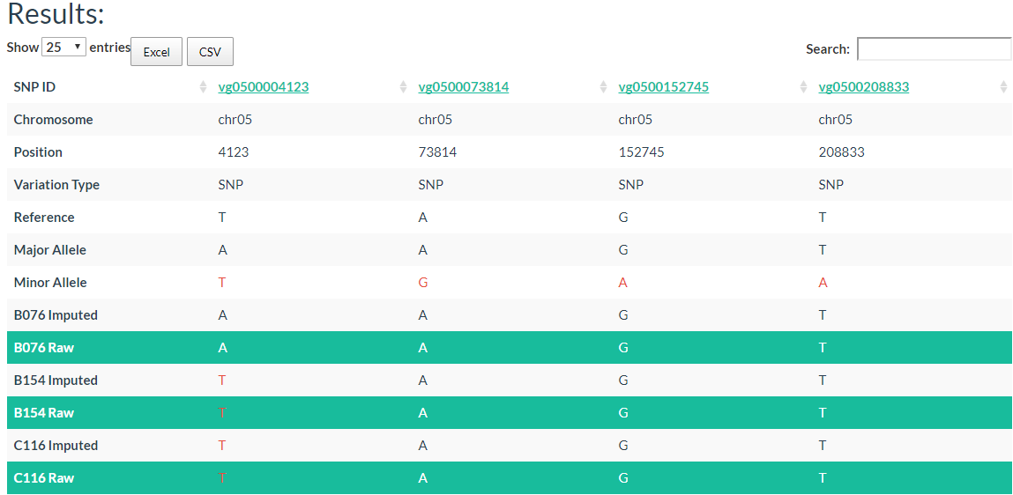1013x495 pixels.
Task: Select the B154 Imputed row label
Action: 56,380
